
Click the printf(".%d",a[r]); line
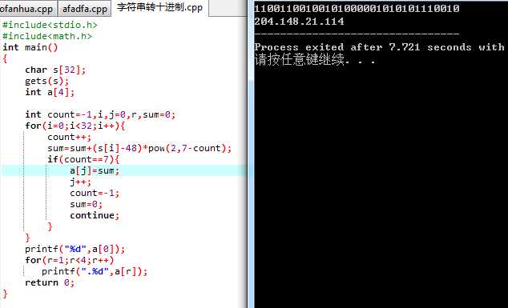pyautogui.click(x=95, y=271)
